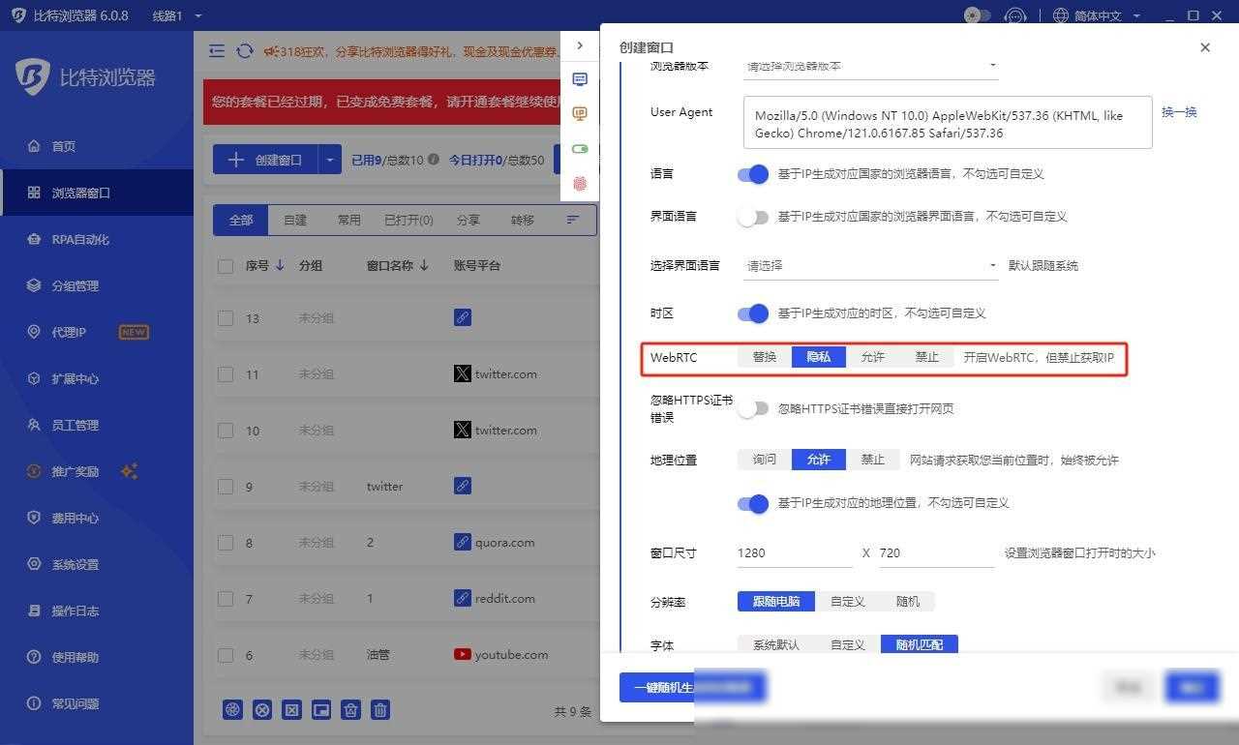Toggle the 语言 IP-based language switch
This screenshot has height=745, width=1239.
[753, 174]
